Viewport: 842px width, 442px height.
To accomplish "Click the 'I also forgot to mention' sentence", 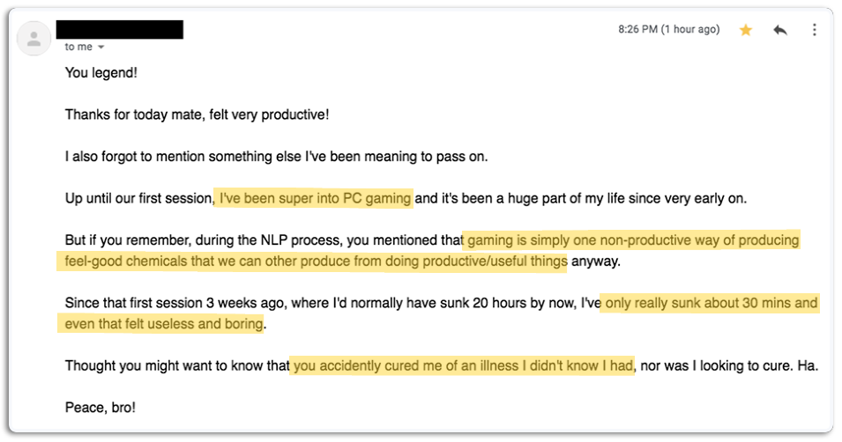I will coord(276,157).
